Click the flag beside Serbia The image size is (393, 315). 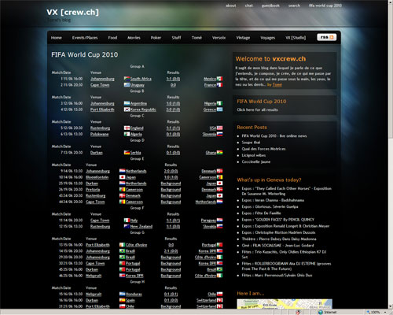coord(127,153)
